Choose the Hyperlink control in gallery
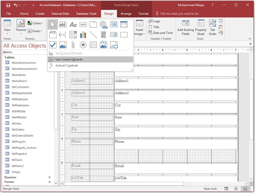 (x=103, y=25)
